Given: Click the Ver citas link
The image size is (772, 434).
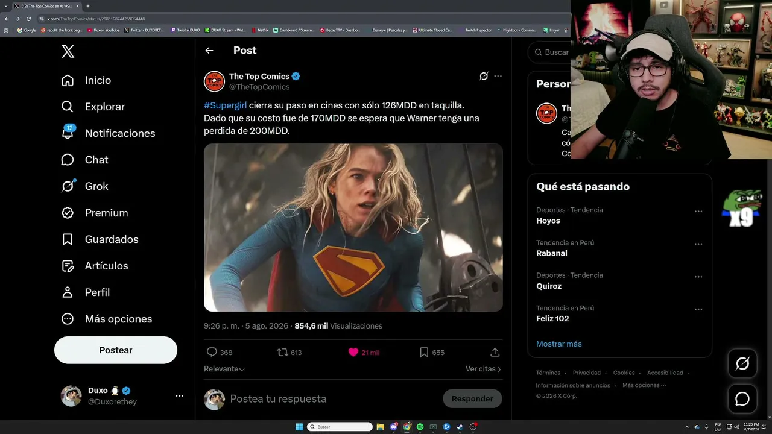Looking at the screenshot, I should (483, 369).
